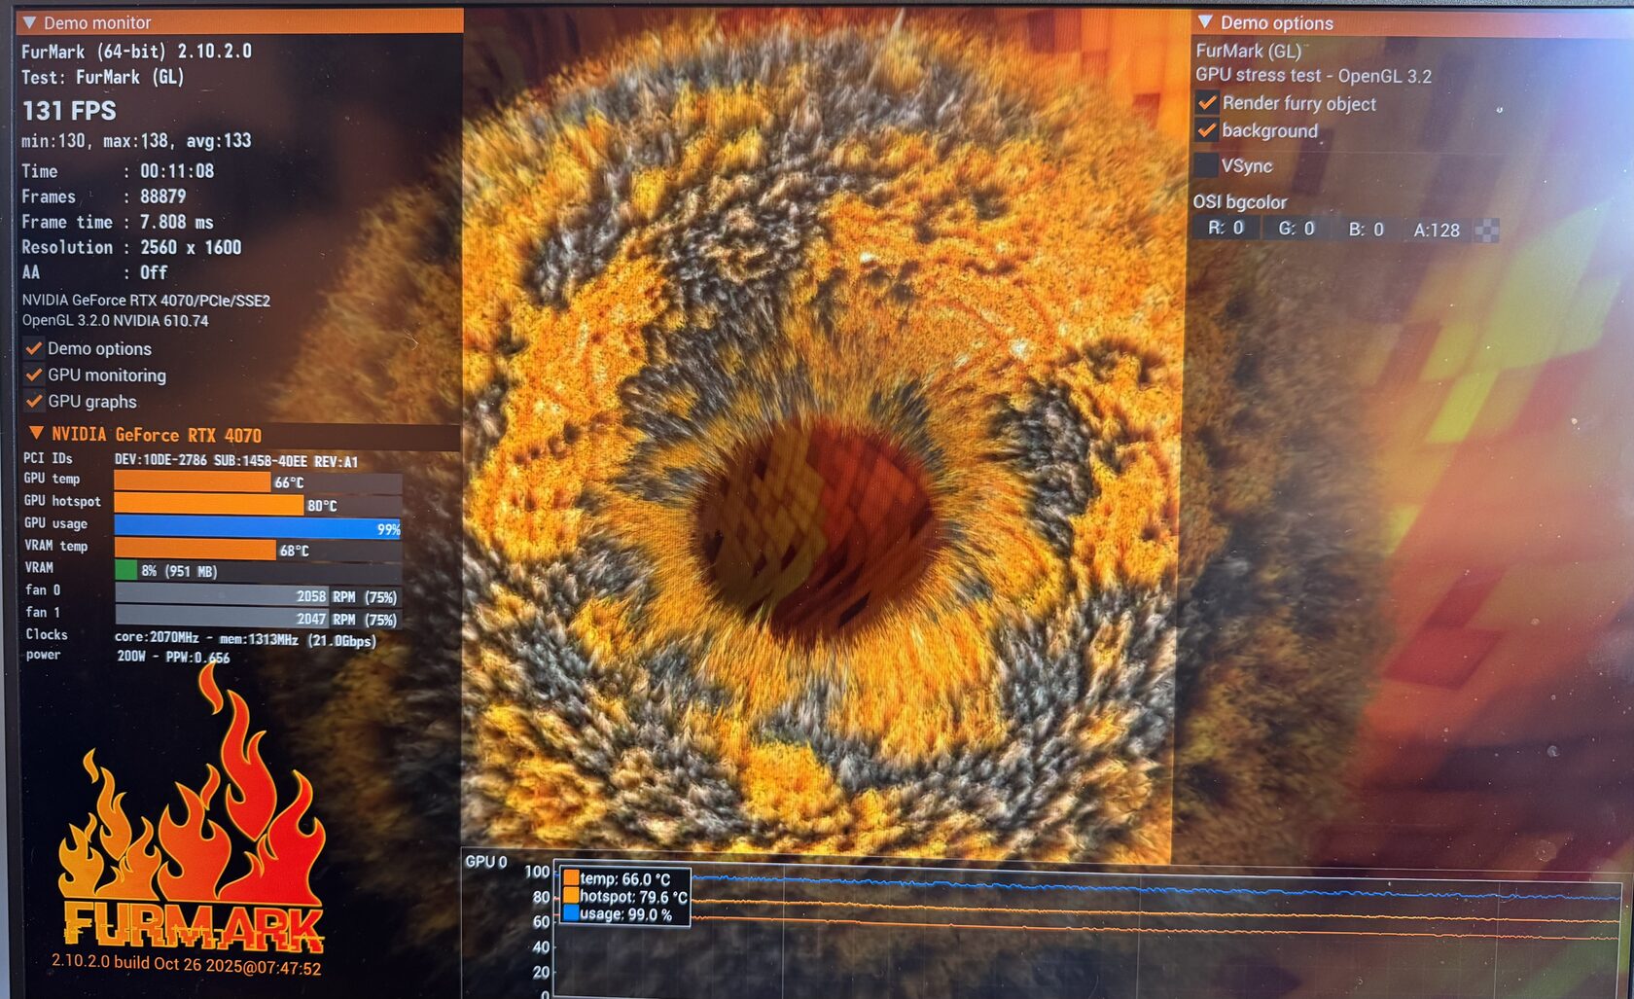Uncheck the background checkbox

(1207, 130)
